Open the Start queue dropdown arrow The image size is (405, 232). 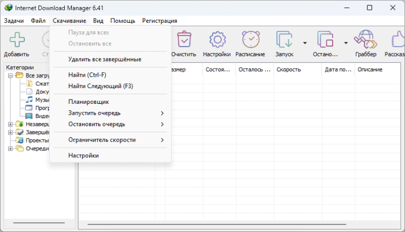click(x=305, y=43)
